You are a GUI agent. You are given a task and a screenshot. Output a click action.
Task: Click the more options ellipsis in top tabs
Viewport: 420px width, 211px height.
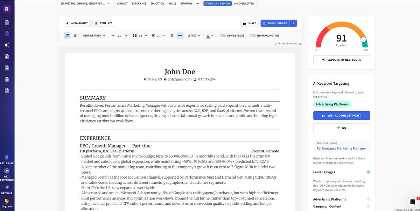click(x=198, y=3)
